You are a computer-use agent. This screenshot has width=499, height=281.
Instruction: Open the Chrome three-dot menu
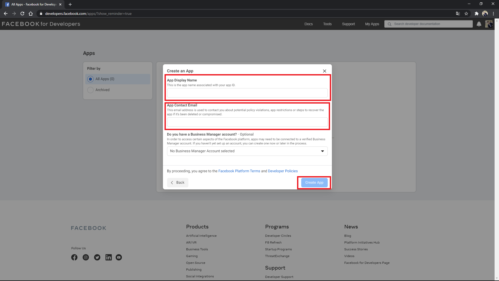[x=494, y=14]
